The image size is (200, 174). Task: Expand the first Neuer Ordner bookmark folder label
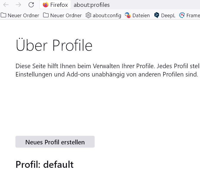[23, 15]
